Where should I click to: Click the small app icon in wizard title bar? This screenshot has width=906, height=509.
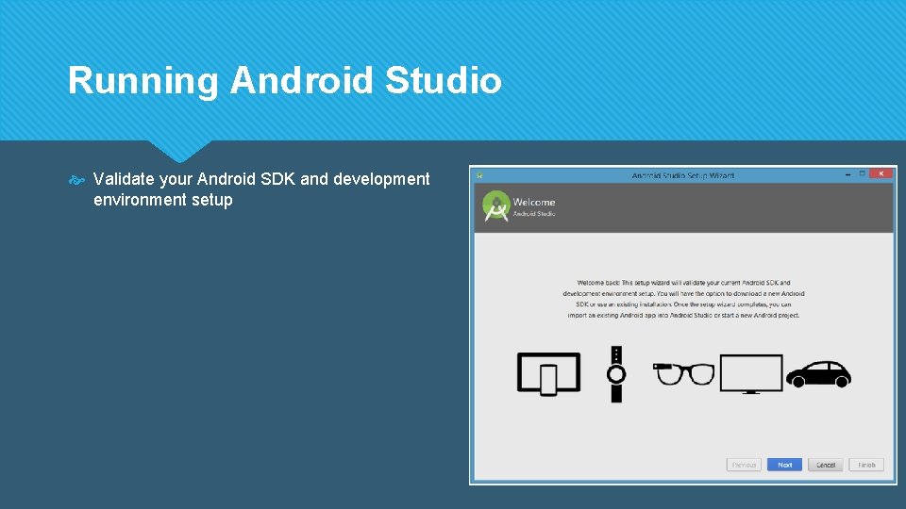[479, 175]
